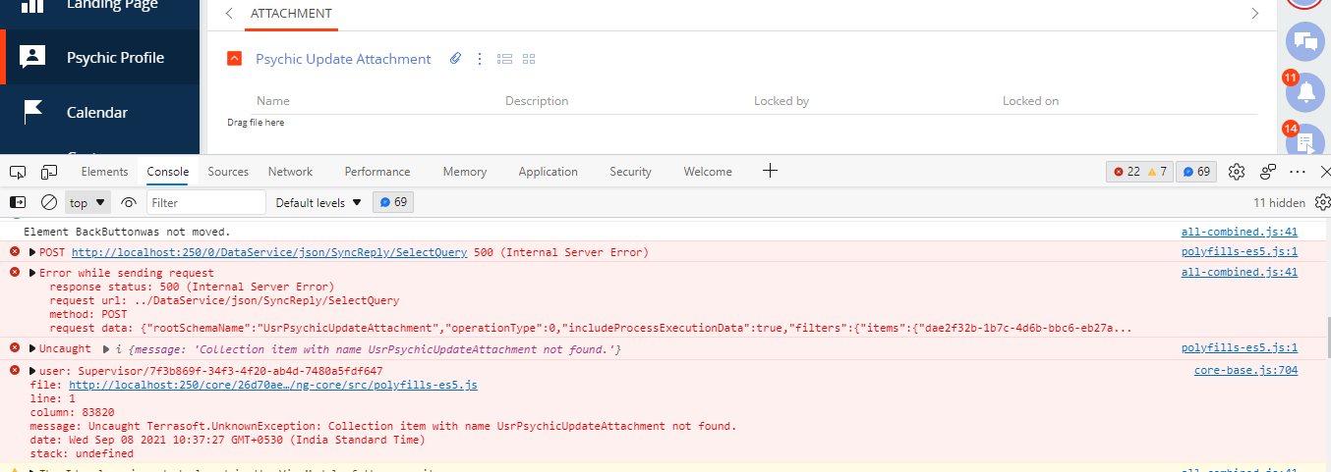Switch to the Console tab
1331x472 pixels.
point(168,172)
